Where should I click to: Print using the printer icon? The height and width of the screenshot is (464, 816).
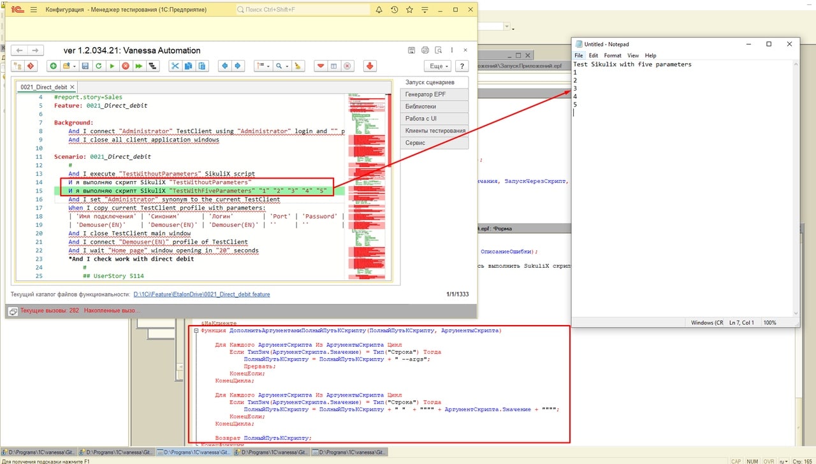(x=425, y=50)
